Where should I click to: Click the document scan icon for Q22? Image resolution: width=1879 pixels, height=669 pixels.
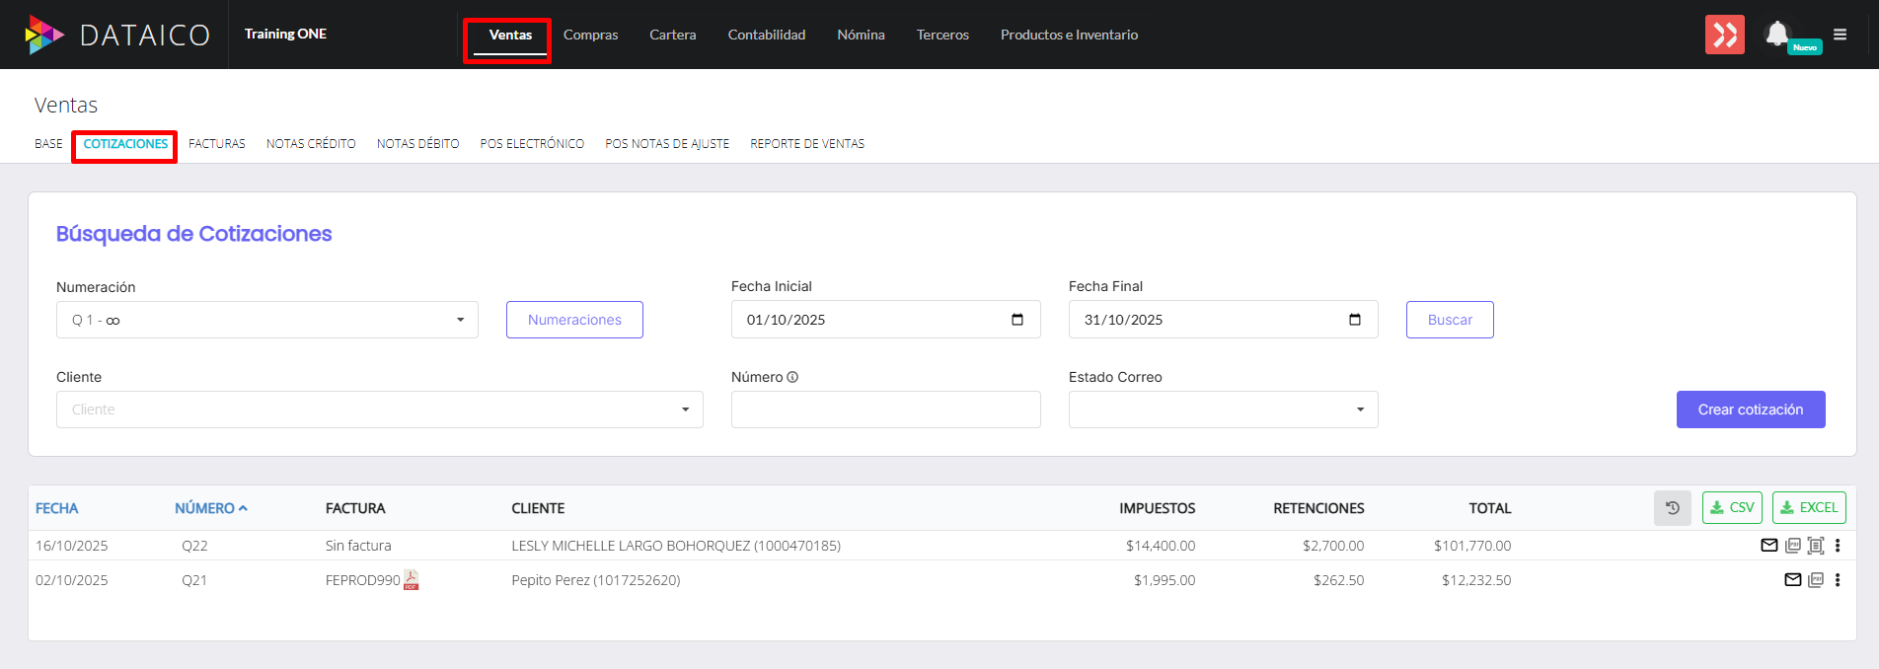1815,546
